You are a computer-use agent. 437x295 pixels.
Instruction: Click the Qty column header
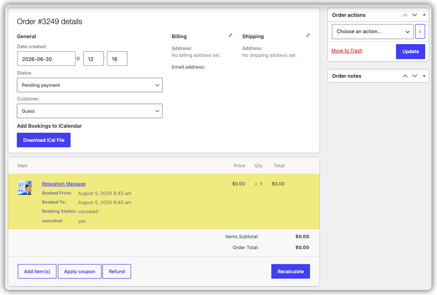tap(258, 165)
